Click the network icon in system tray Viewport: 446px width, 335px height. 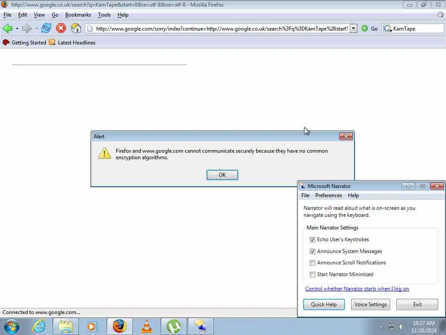click(392, 327)
